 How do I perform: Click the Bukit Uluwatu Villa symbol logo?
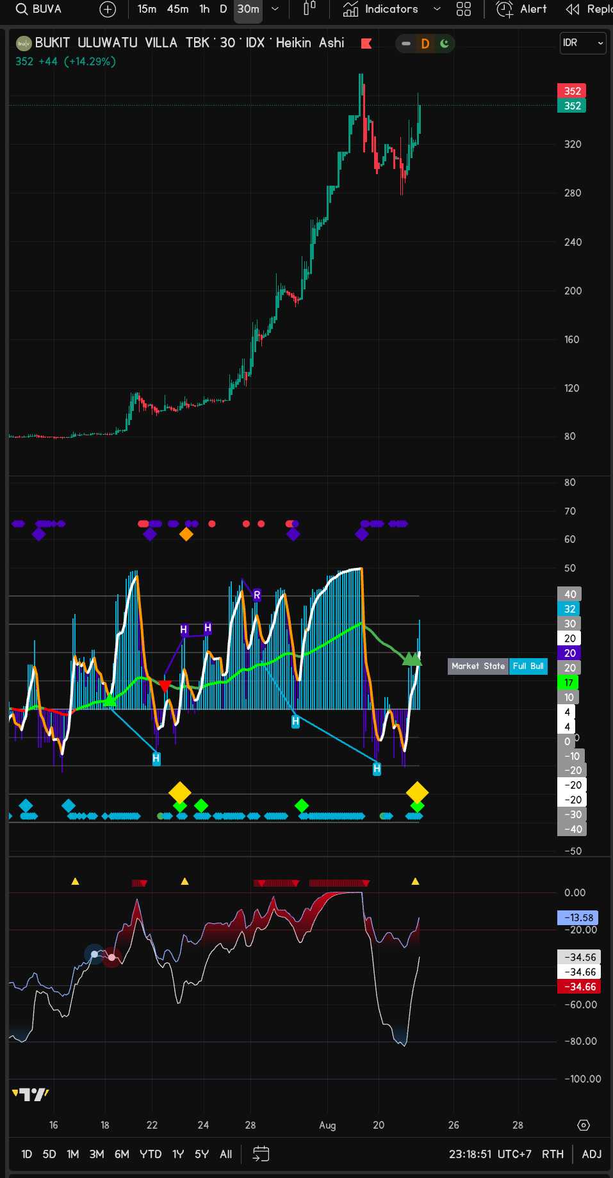point(24,44)
